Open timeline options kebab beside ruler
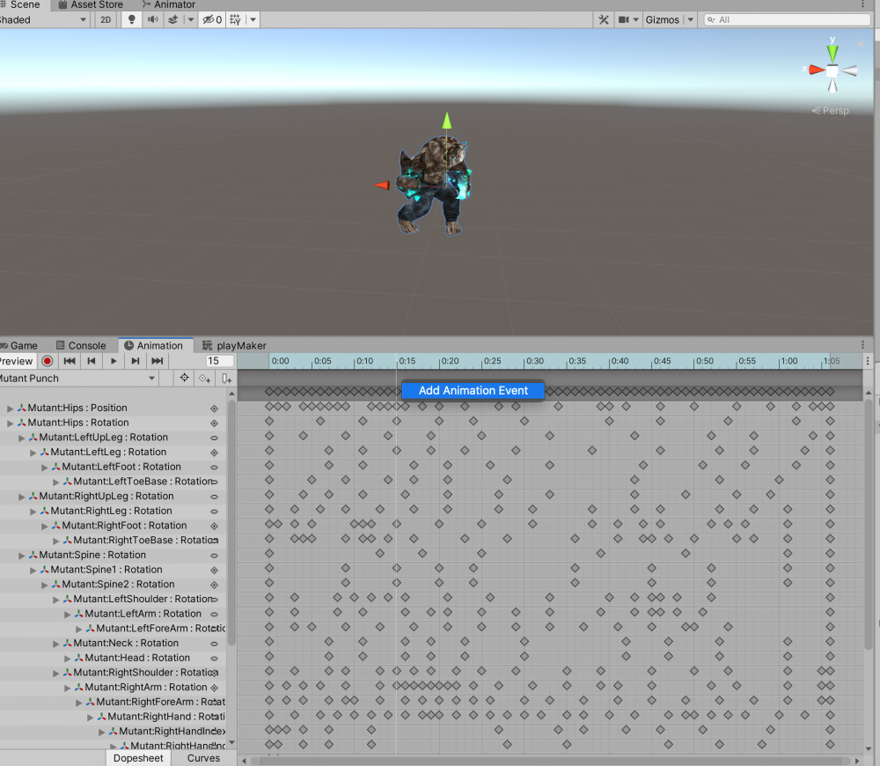880x766 pixels. click(868, 361)
